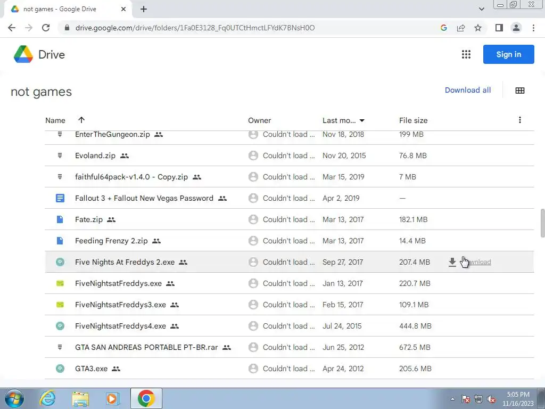Screen dimensions: 545x409
Task: Click the owner avatar in the Evoland.zip row
Action: click(x=253, y=156)
